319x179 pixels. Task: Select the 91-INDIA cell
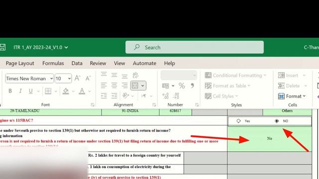[130, 112]
